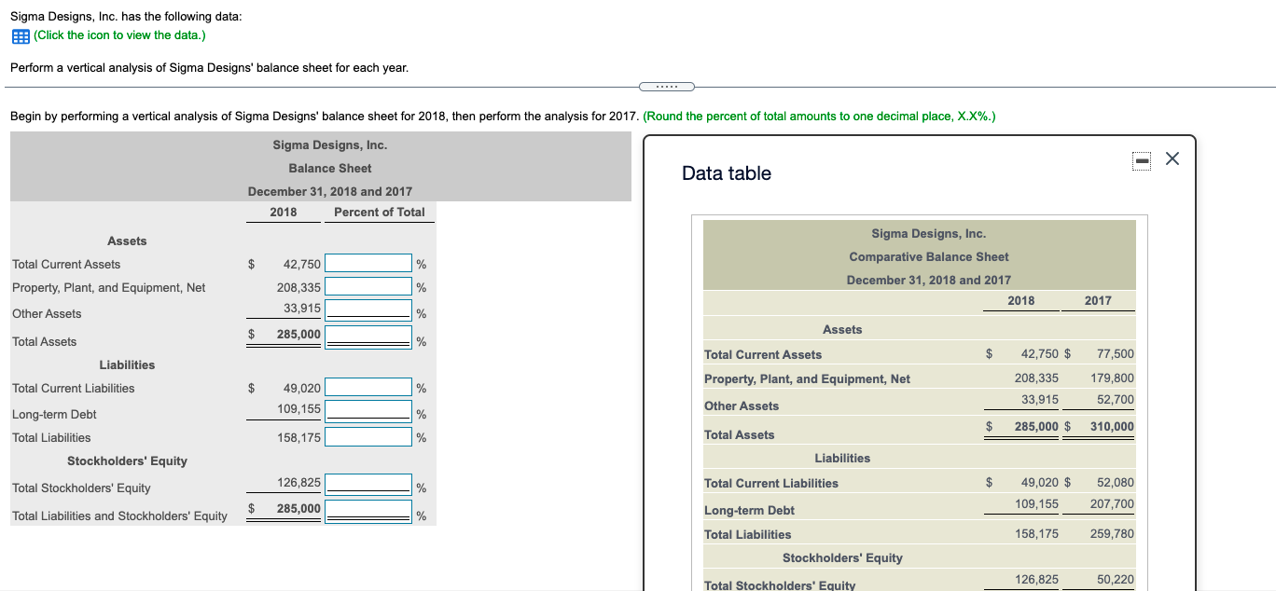Click the Total Stockholders' Equity row in the Data table
The height and width of the screenshot is (591, 1276).
point(779,584)
